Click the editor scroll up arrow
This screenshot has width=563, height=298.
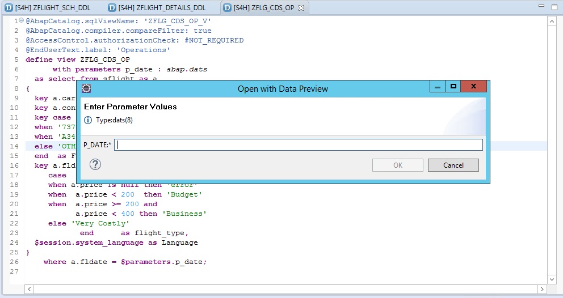[552, 22]
